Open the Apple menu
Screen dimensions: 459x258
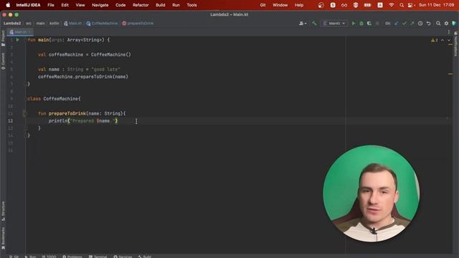(x=8, y=5)
